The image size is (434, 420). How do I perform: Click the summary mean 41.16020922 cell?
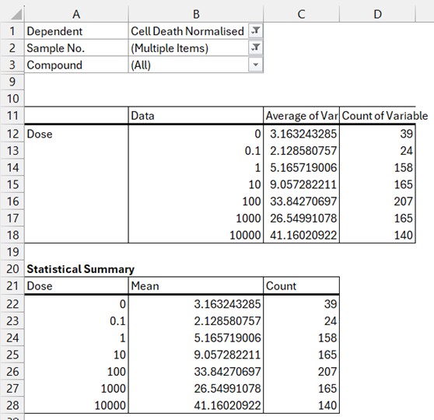click(196, 405)
